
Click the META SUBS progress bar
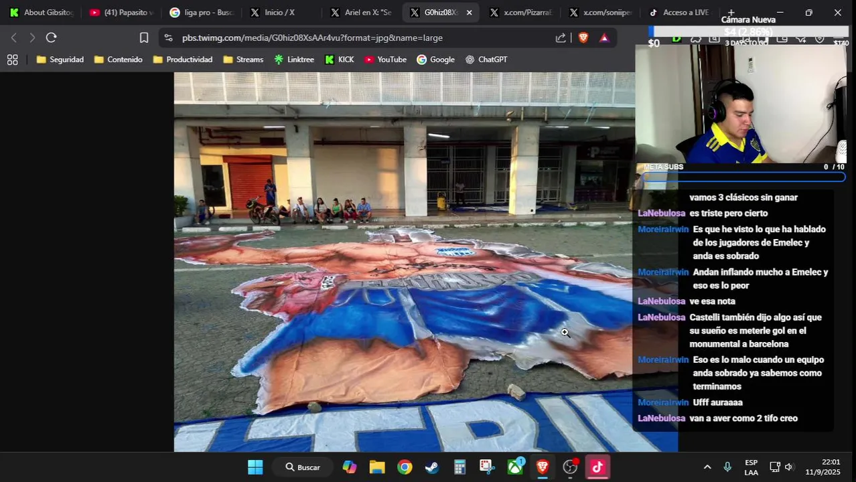(743, 177)
